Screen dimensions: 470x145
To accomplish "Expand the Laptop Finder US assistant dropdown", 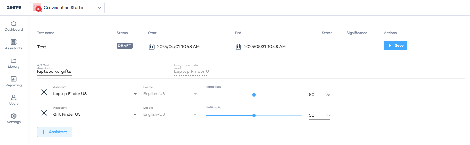I will (x=135, y=94).
